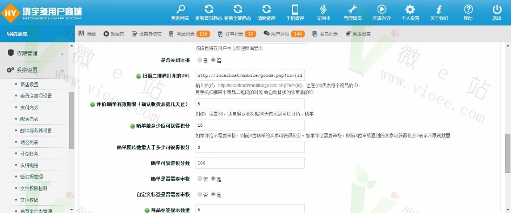
Task: Click the 隐藏 sidebar toggle icon
Action: point(81,33)
